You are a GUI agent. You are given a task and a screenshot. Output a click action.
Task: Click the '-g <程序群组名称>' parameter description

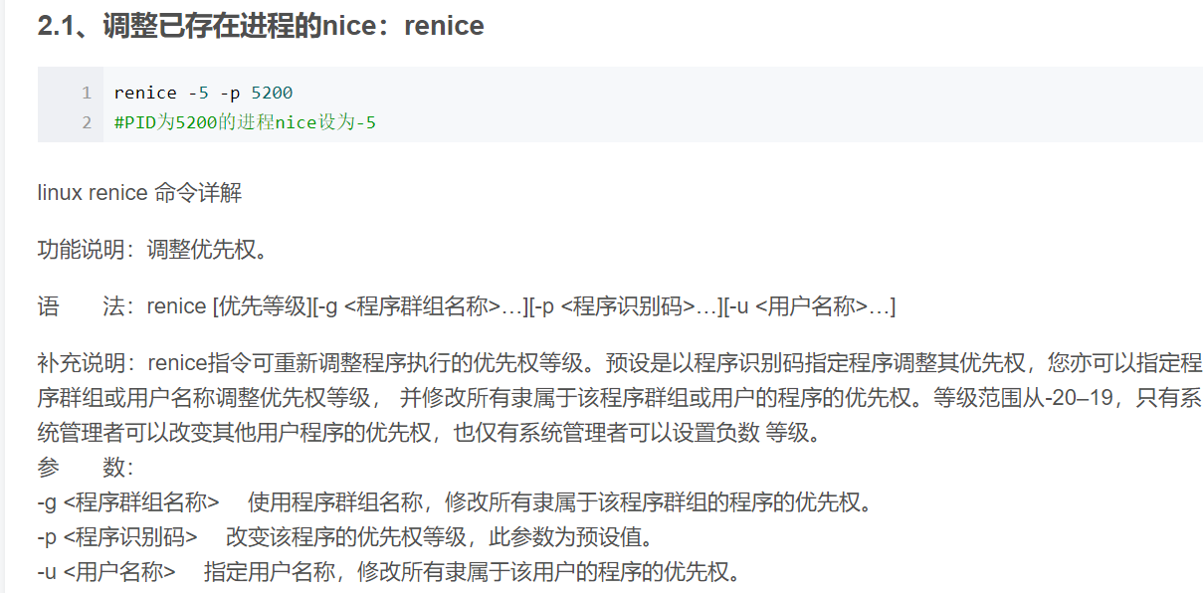(455, 502)
